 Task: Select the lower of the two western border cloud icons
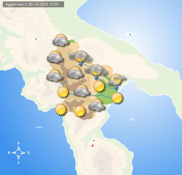coord(54,75)
